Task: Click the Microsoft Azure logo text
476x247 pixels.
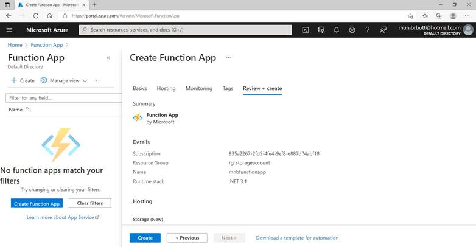Action: pos(47,30)
